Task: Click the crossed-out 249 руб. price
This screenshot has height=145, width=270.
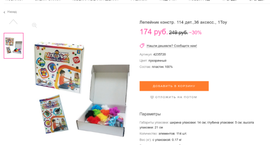Action: pyautogui.click(x=178, y=32)
